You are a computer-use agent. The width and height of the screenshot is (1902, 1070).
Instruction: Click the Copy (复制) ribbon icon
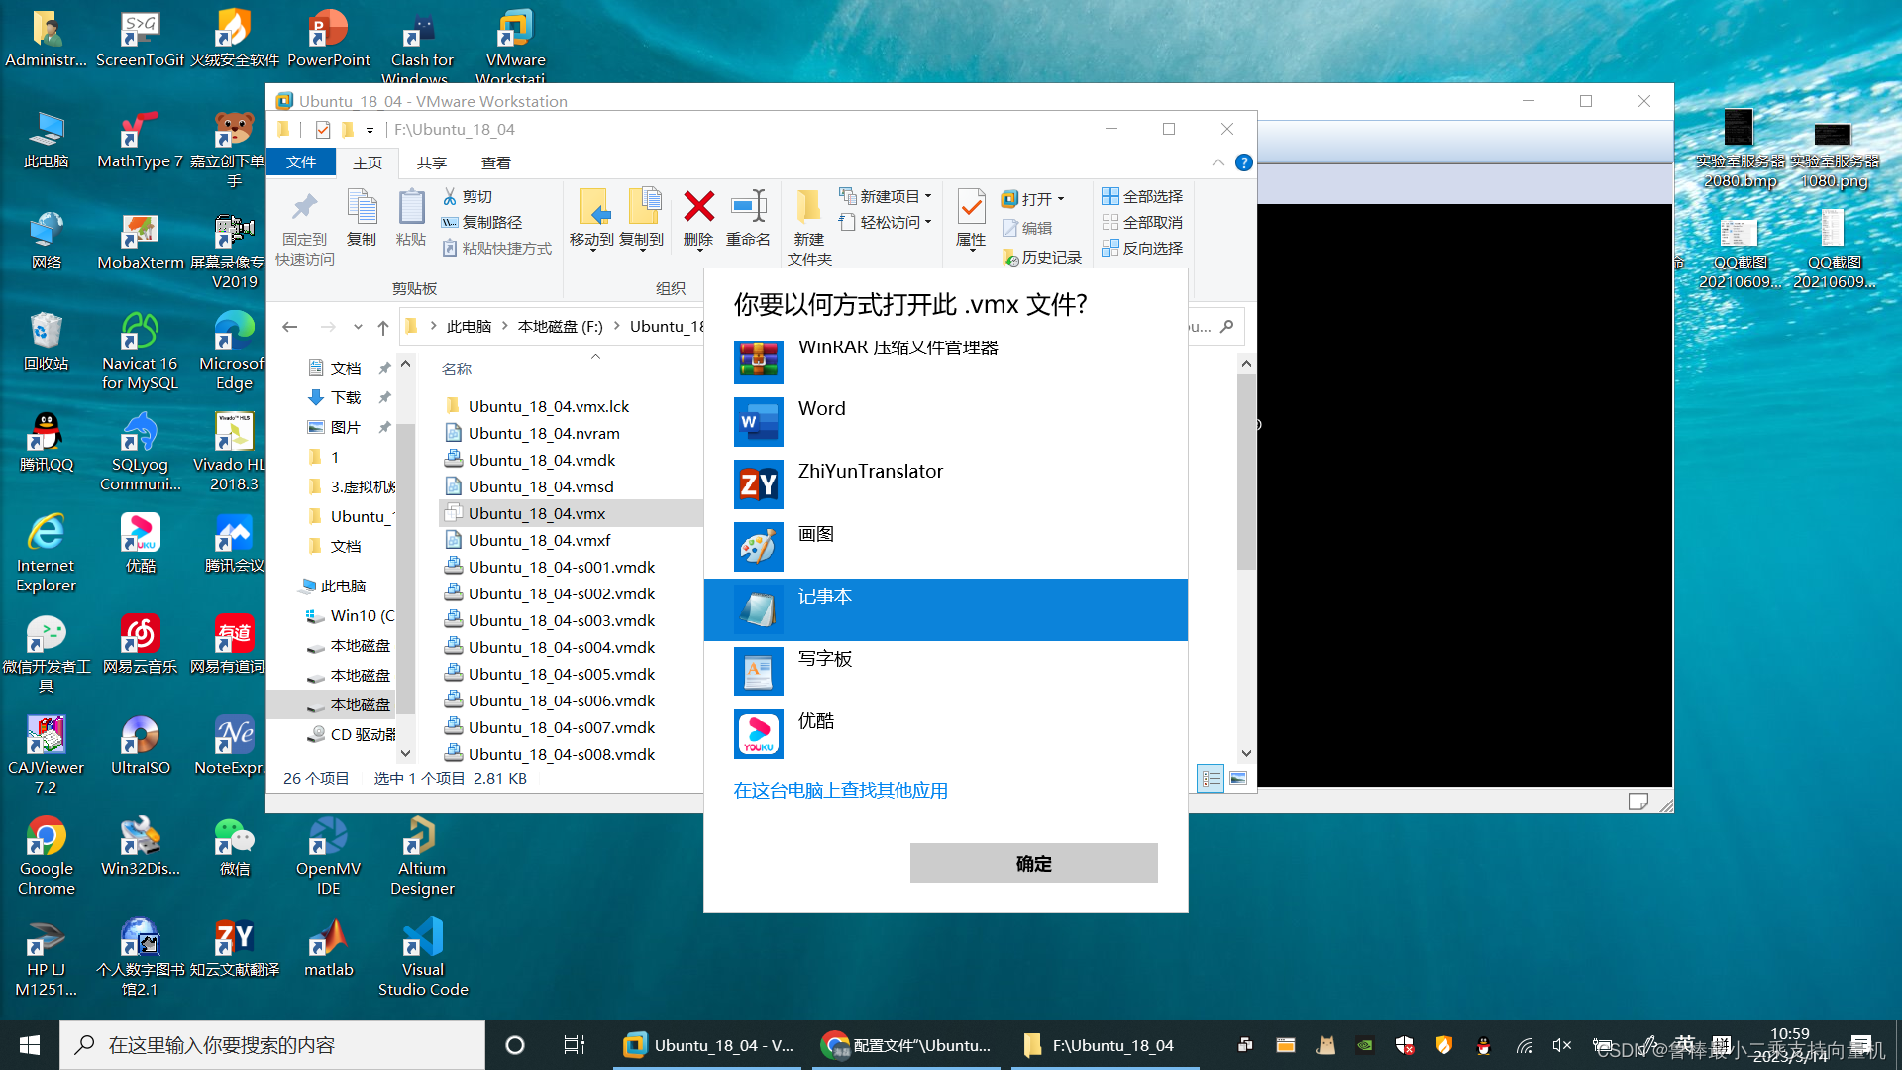point(362,207)
